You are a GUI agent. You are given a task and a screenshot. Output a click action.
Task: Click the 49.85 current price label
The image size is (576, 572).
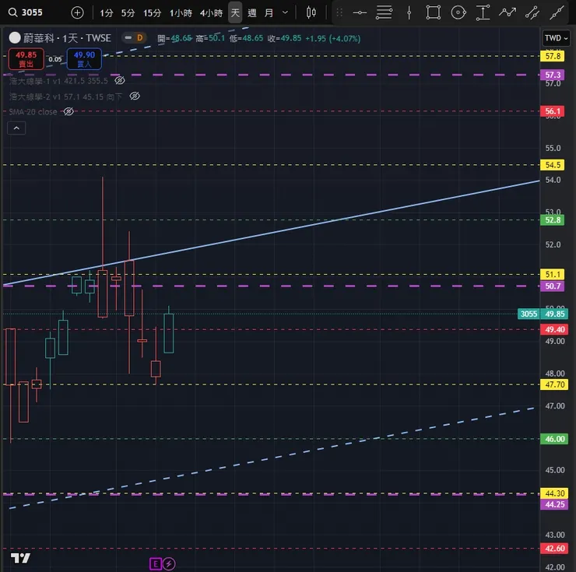554,314
